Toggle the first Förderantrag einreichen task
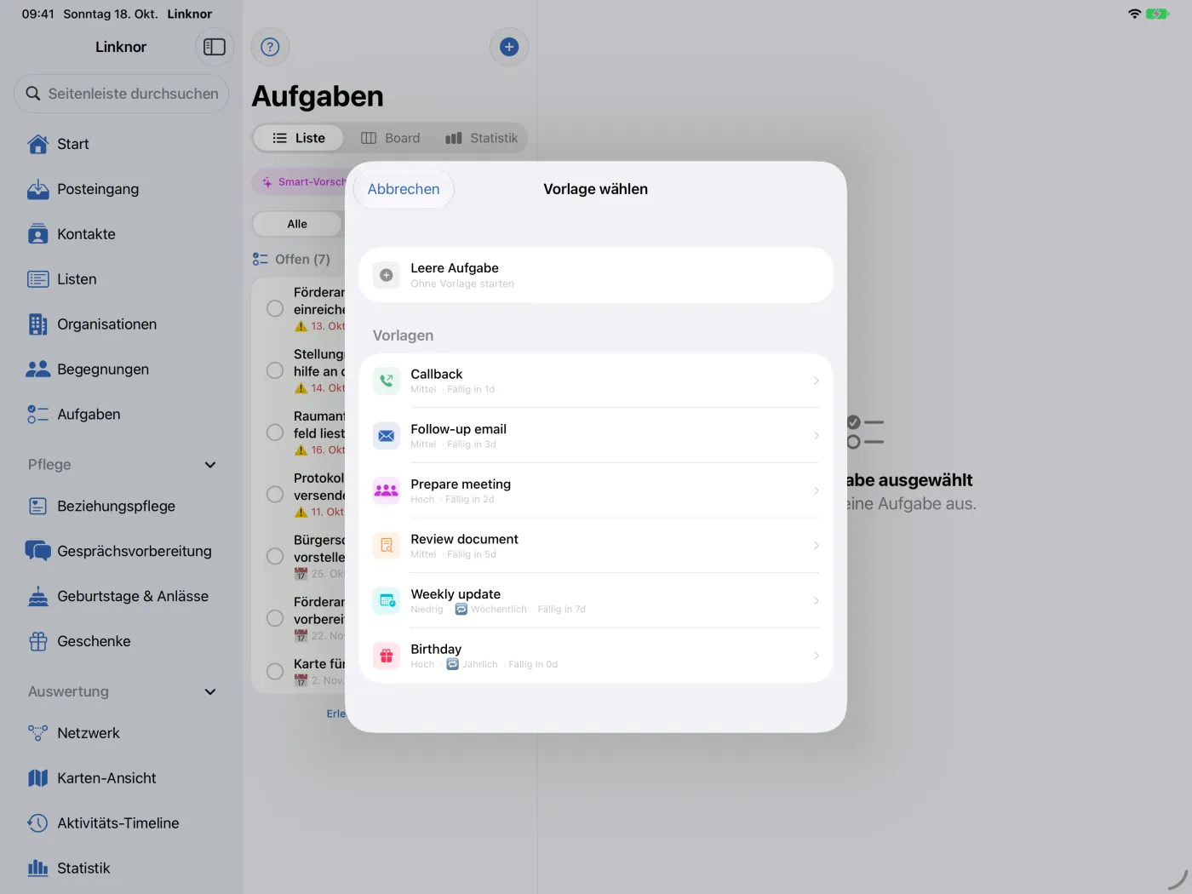Viewport: 1192px width, 894px height. click(275, 308)
